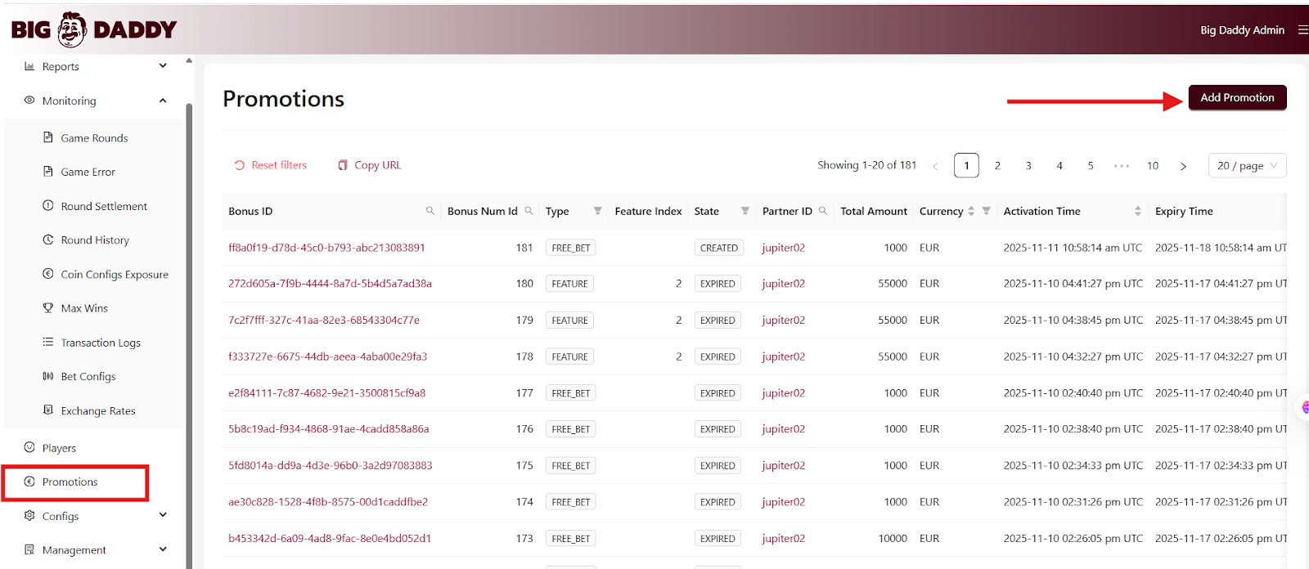Click the Game Error document icon
1309x569 pixels.
[48, 172]
